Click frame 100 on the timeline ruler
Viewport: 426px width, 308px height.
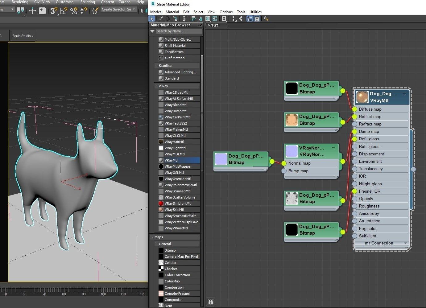103,294
